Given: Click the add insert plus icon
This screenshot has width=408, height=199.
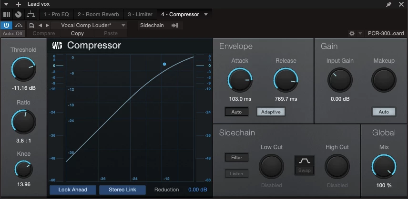Looking at the screenshot, I should tap(19, 4).
